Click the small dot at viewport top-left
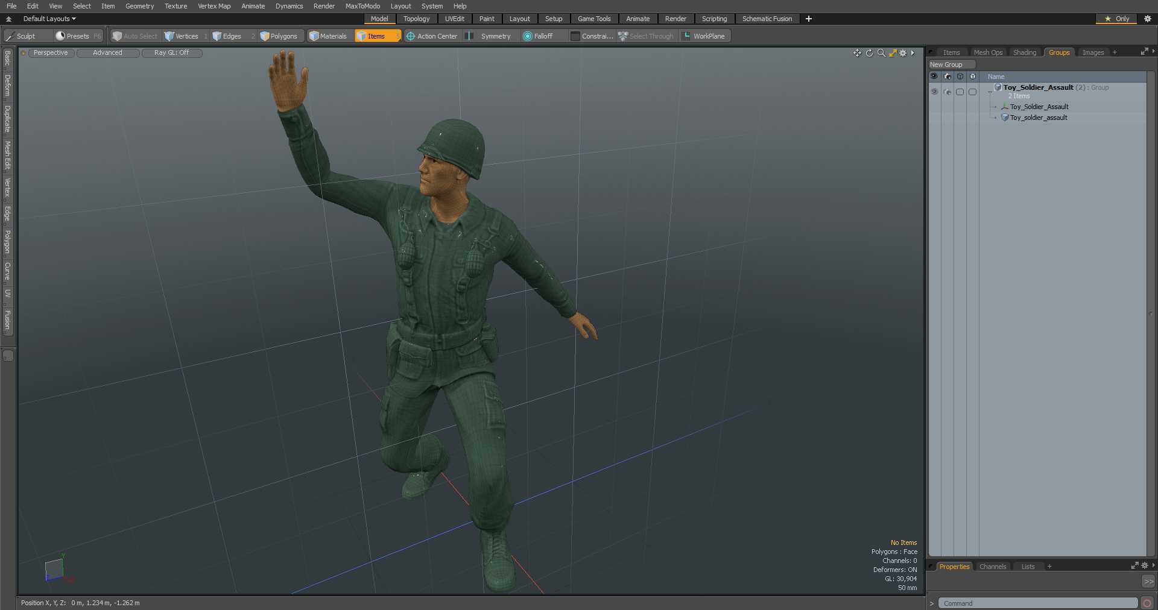This screenshot has width=1158, height=610. click(24, 53)
